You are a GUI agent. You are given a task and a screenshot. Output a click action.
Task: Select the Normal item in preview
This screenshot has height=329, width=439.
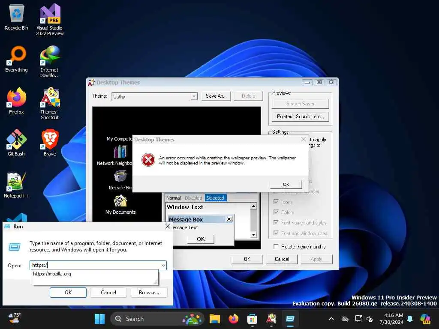(174, 198)
